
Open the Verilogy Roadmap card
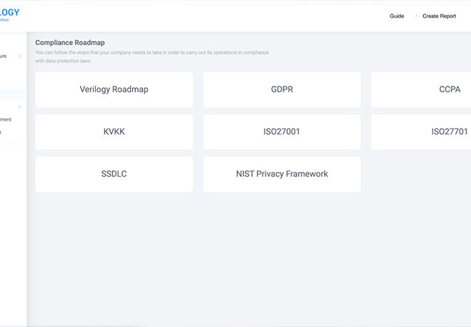[114, 89]
